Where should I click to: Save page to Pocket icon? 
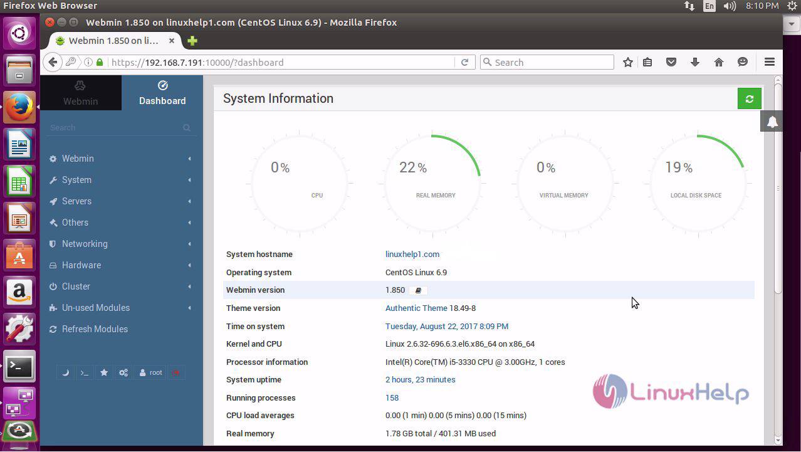click(x=671, y=62)
